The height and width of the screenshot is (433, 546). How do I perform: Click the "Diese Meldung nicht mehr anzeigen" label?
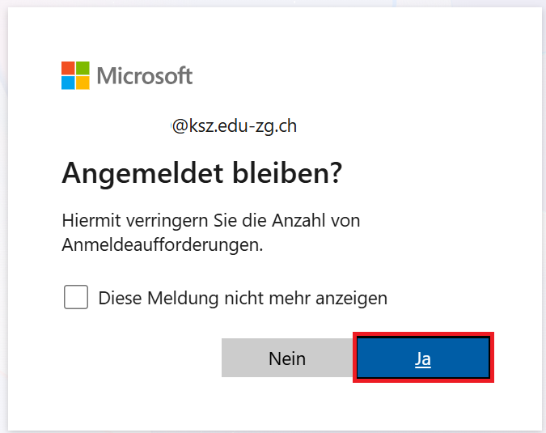point(243,298)
